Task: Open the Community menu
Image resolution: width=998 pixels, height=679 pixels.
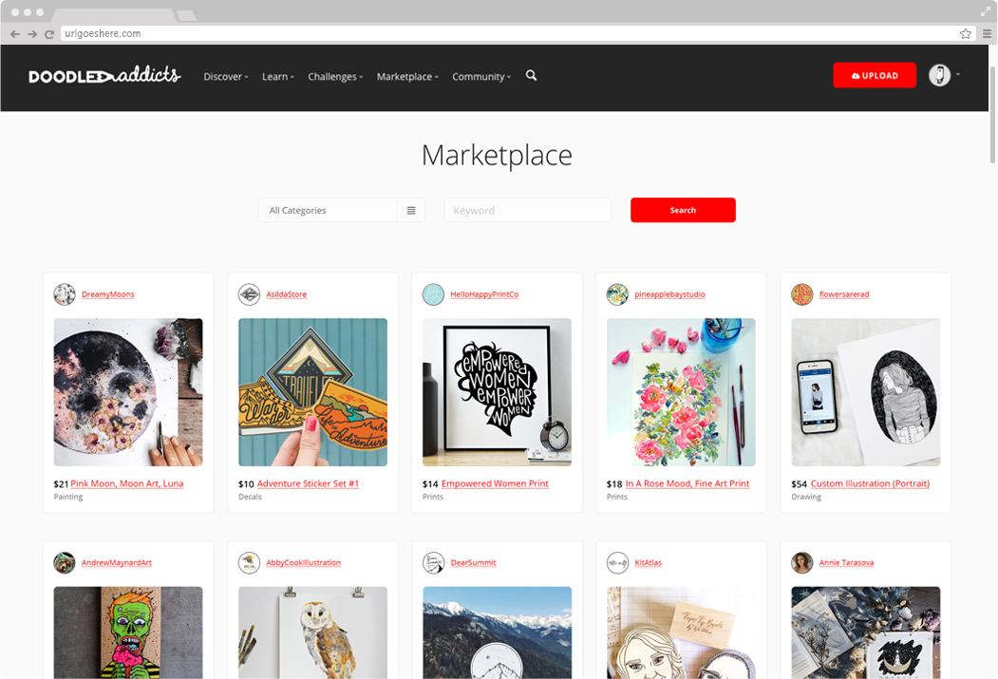Action: pyautogui.click(x=480, y=76)
